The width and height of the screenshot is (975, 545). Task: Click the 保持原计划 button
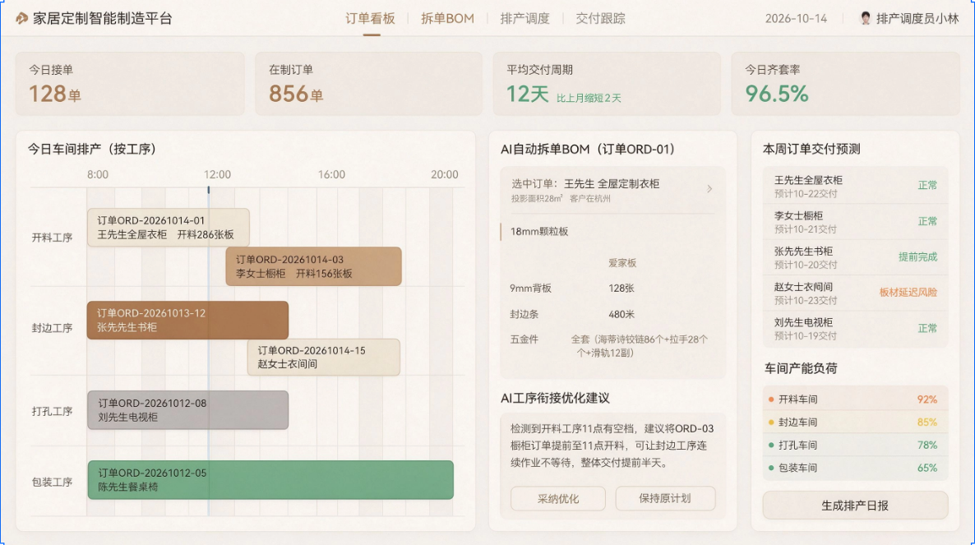click(665, 498)
